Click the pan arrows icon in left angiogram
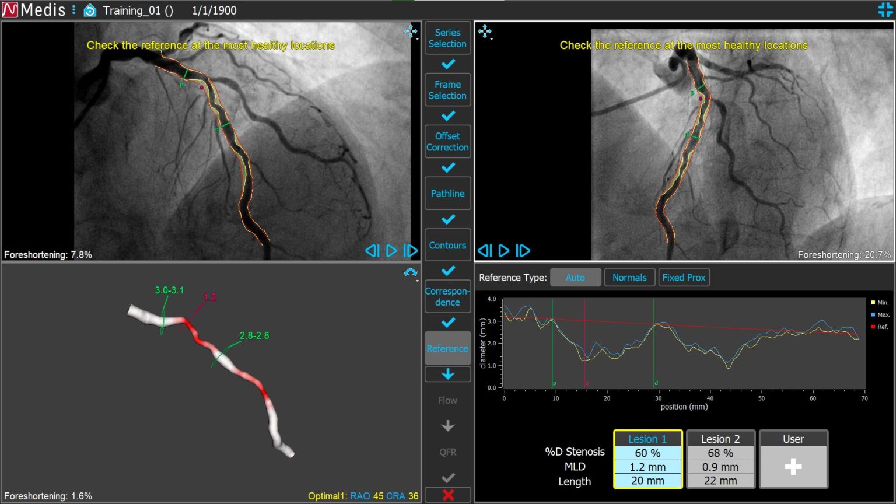 coord(411,32)
